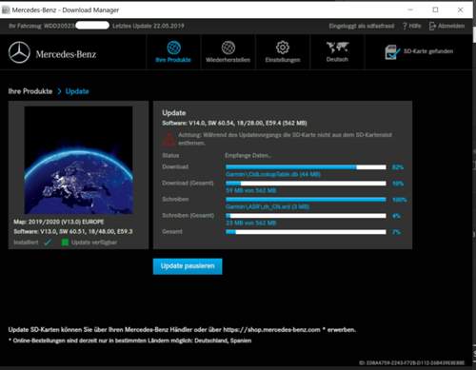This screenshot has width=476, height=370.
Task: Click the ID string at window bottom
Action: [411, 362]
